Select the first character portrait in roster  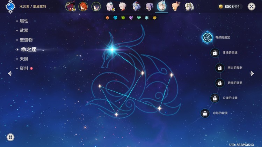click(x=70, y=6)
